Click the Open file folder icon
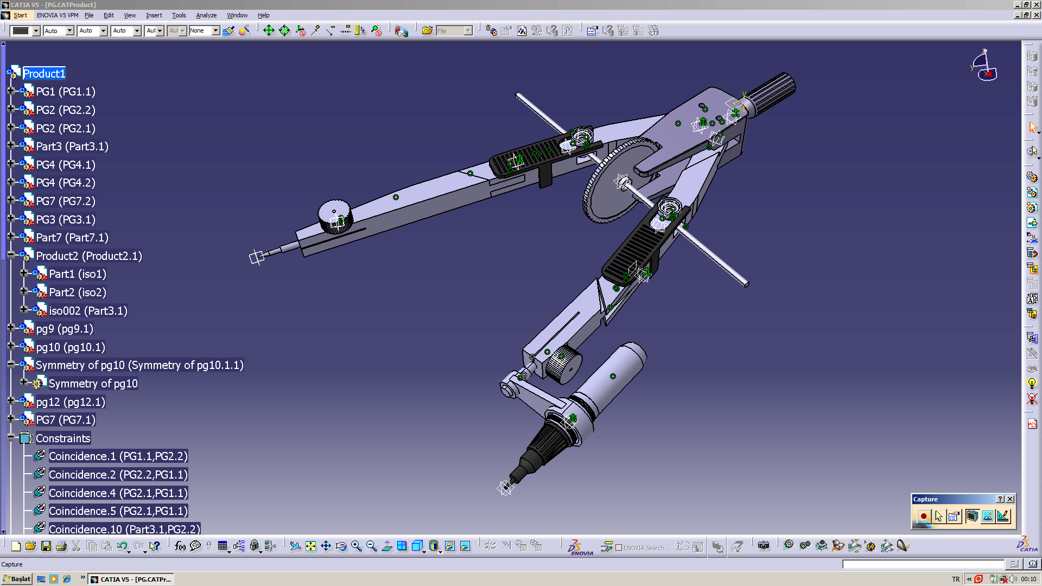 (x=30, y=546)
